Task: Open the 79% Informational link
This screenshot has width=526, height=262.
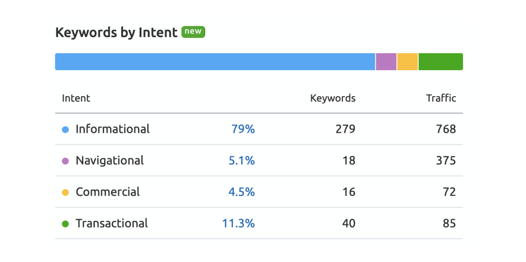Action: click(x=243, y=129)
